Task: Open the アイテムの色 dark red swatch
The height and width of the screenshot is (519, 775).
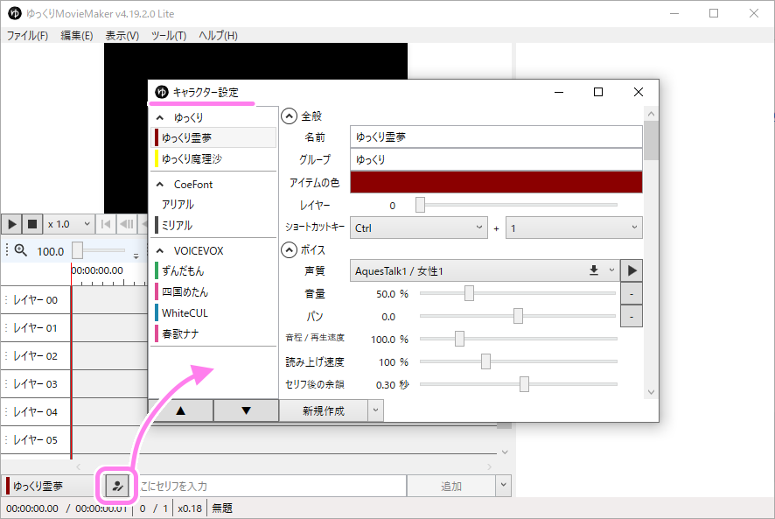Action: click(496, 182)
